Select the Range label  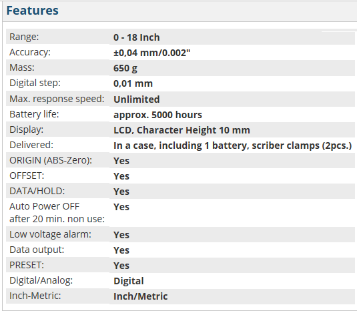24,37
